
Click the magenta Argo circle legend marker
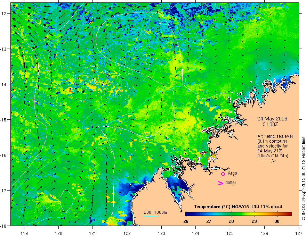coord(223,174)
